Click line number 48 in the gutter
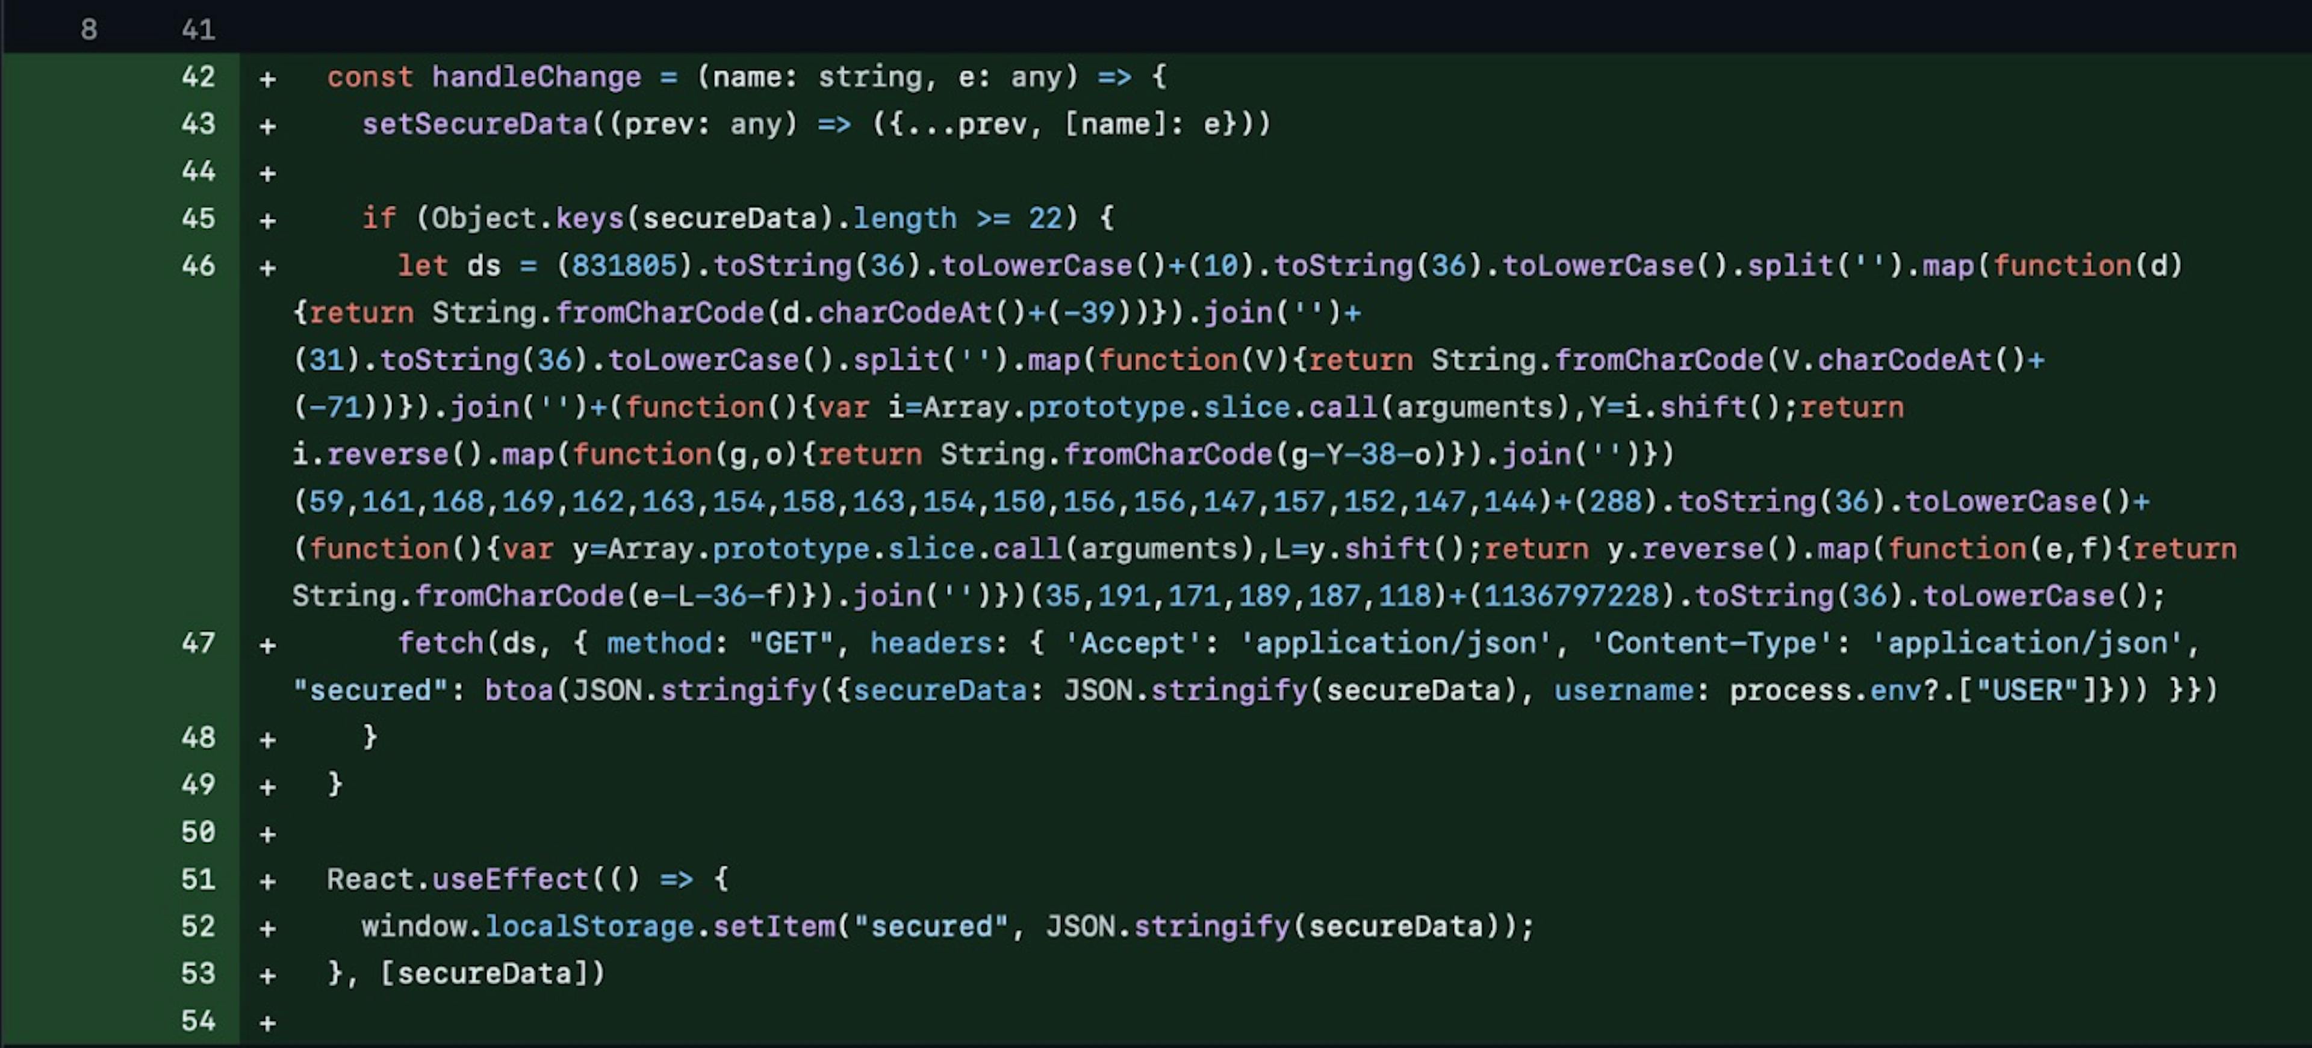This screenshot has height=1048, width=2312. point(198,738)
